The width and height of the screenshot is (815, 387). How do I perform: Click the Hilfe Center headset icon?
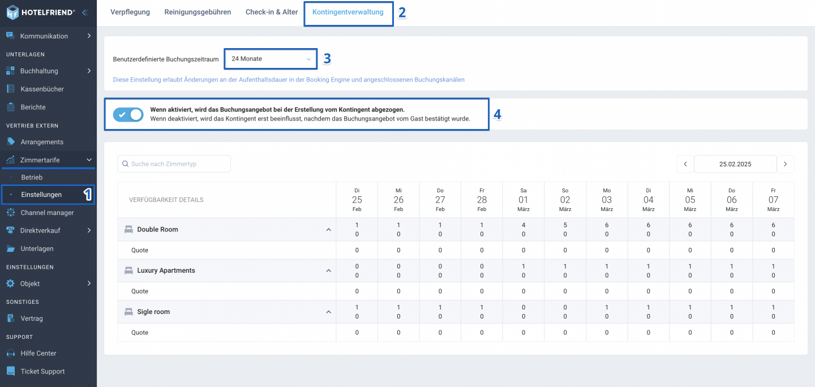point(10,353)
